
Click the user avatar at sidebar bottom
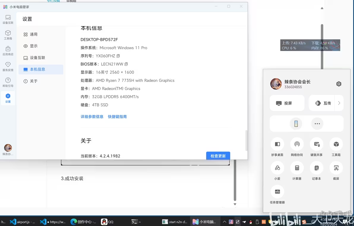[8, 148]
